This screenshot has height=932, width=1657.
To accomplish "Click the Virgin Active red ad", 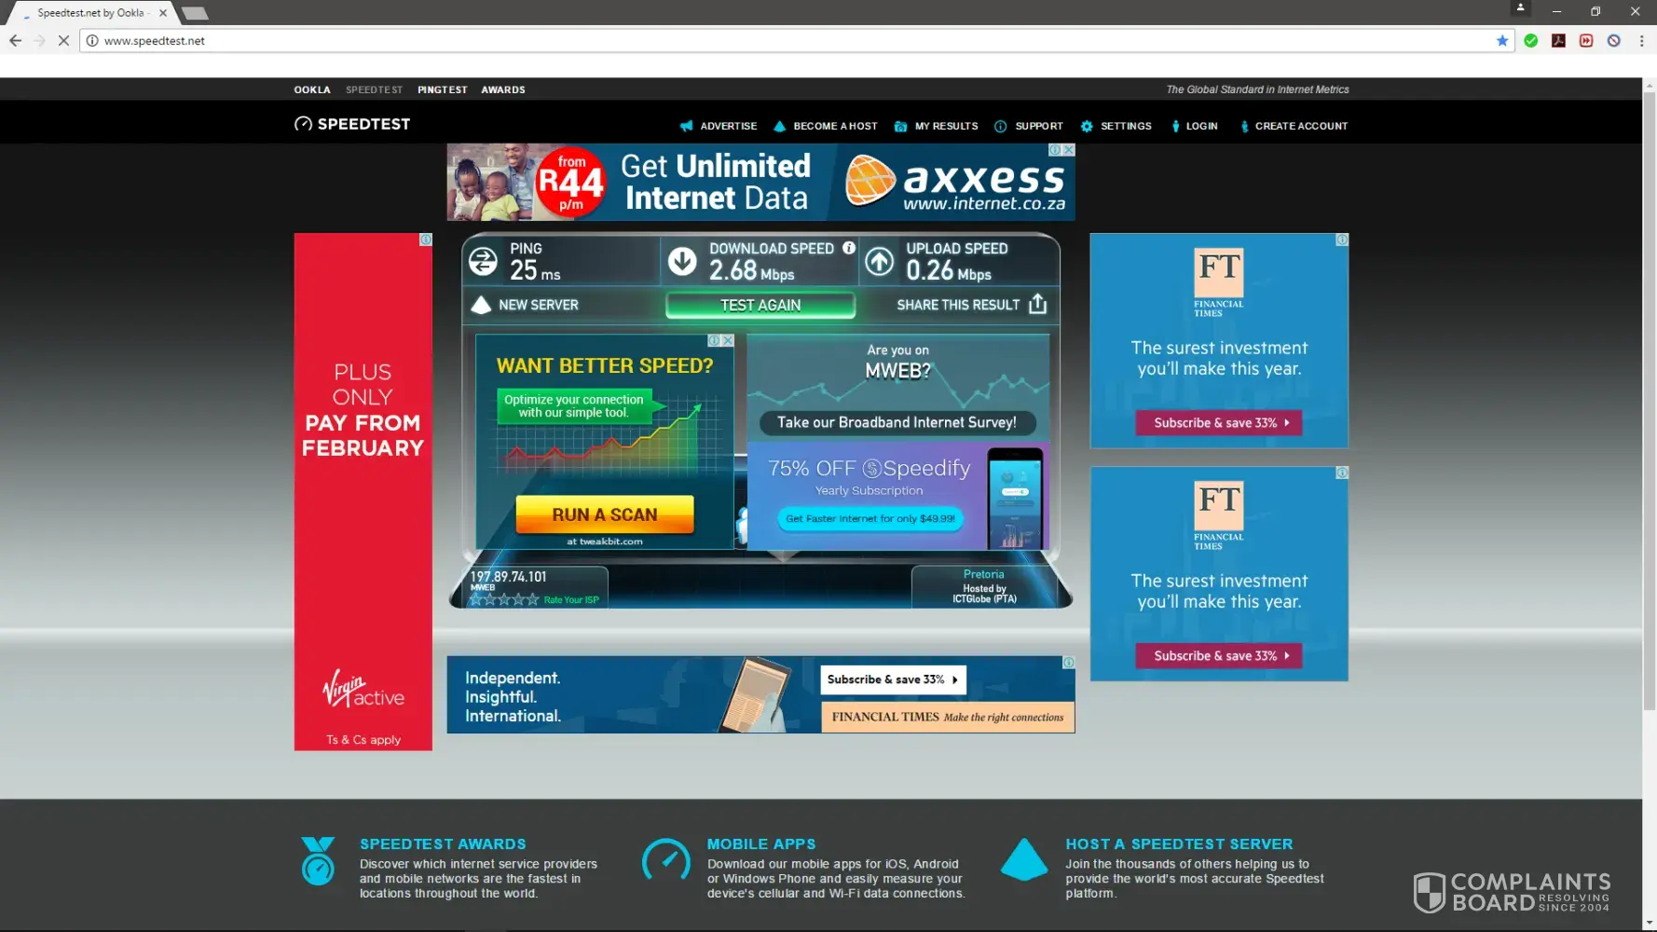I will pyautogui.click(x=363, y=491).
